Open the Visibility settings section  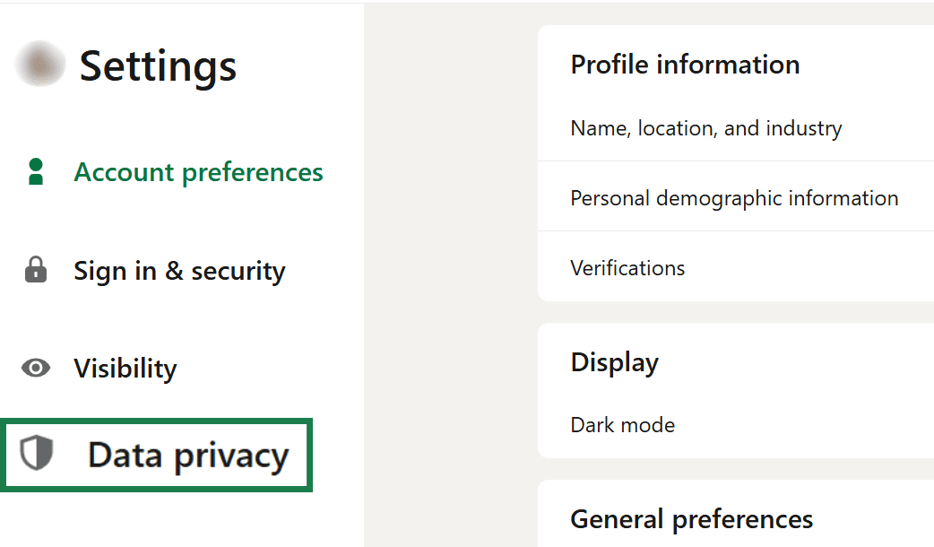click(x=125, y=368)
